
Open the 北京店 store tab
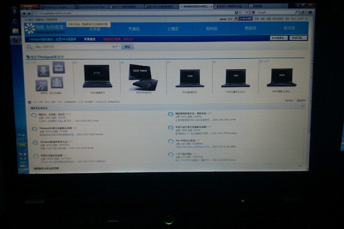(x=95, y=29)
